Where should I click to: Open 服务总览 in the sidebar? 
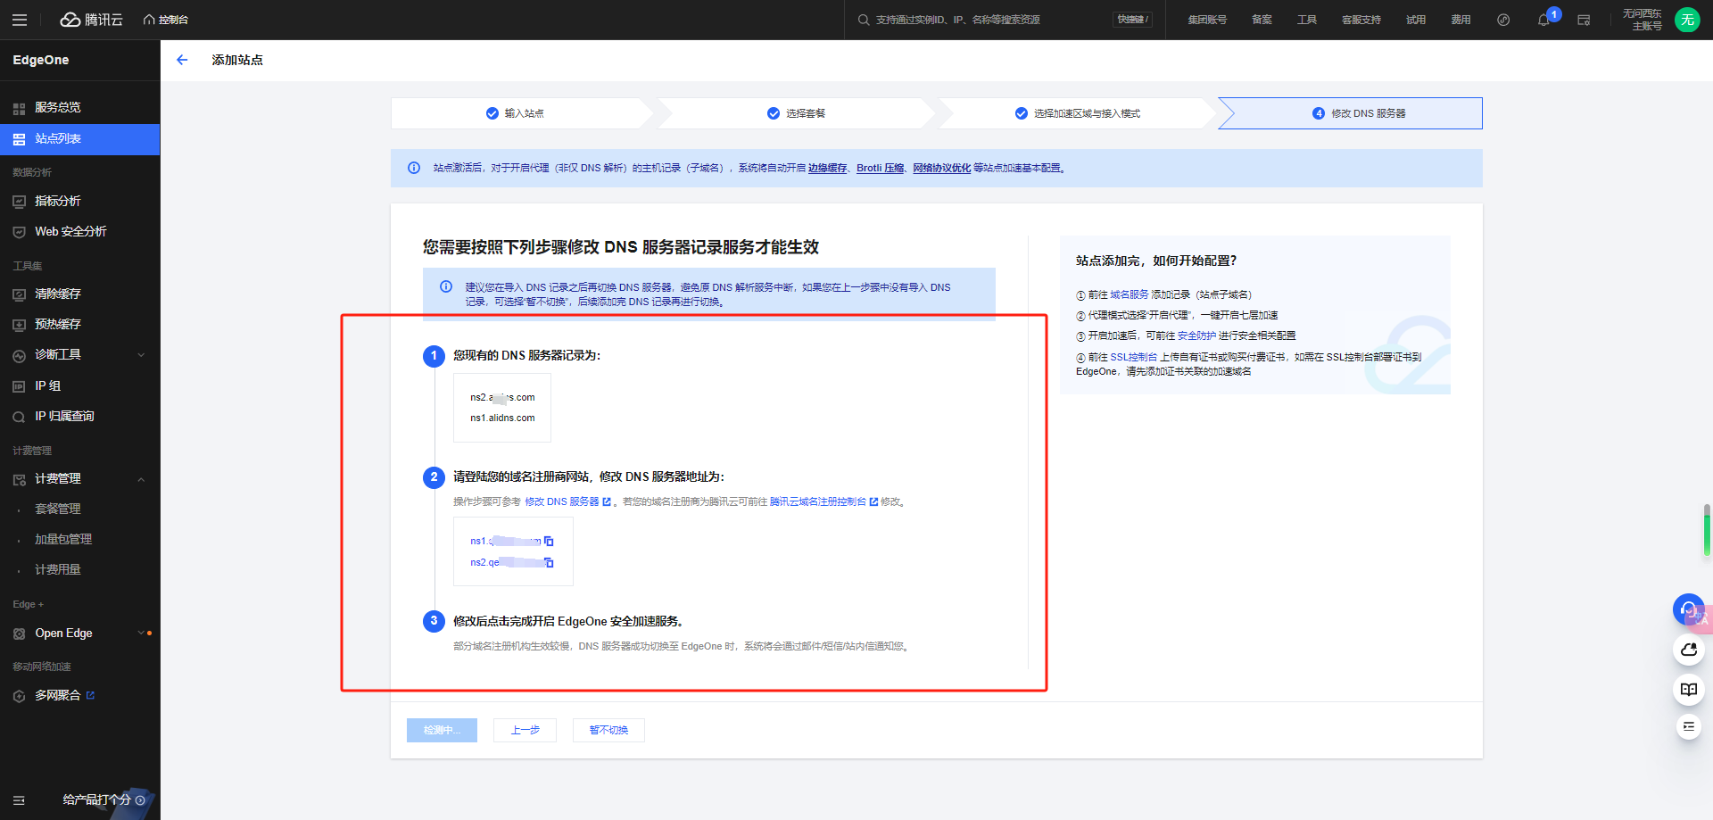80,107
